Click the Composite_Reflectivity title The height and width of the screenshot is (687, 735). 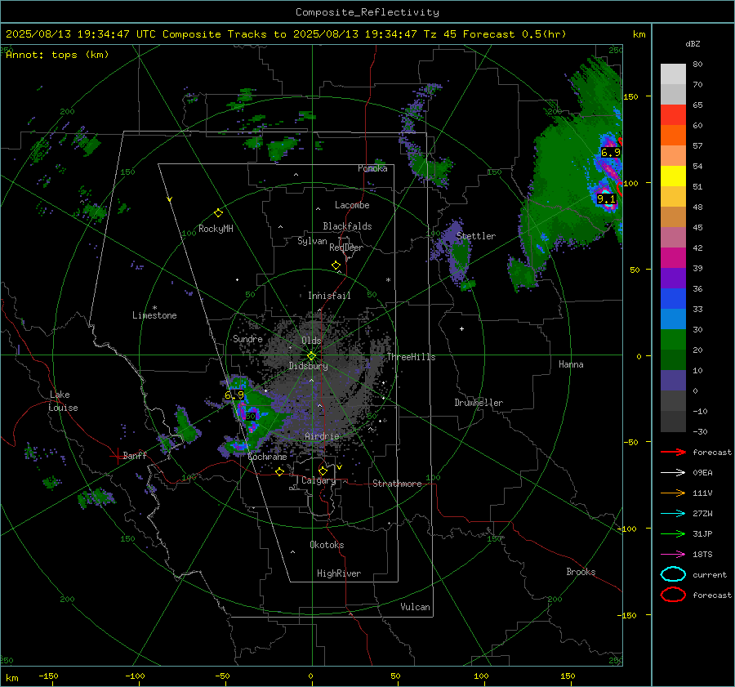click(367, 12)
